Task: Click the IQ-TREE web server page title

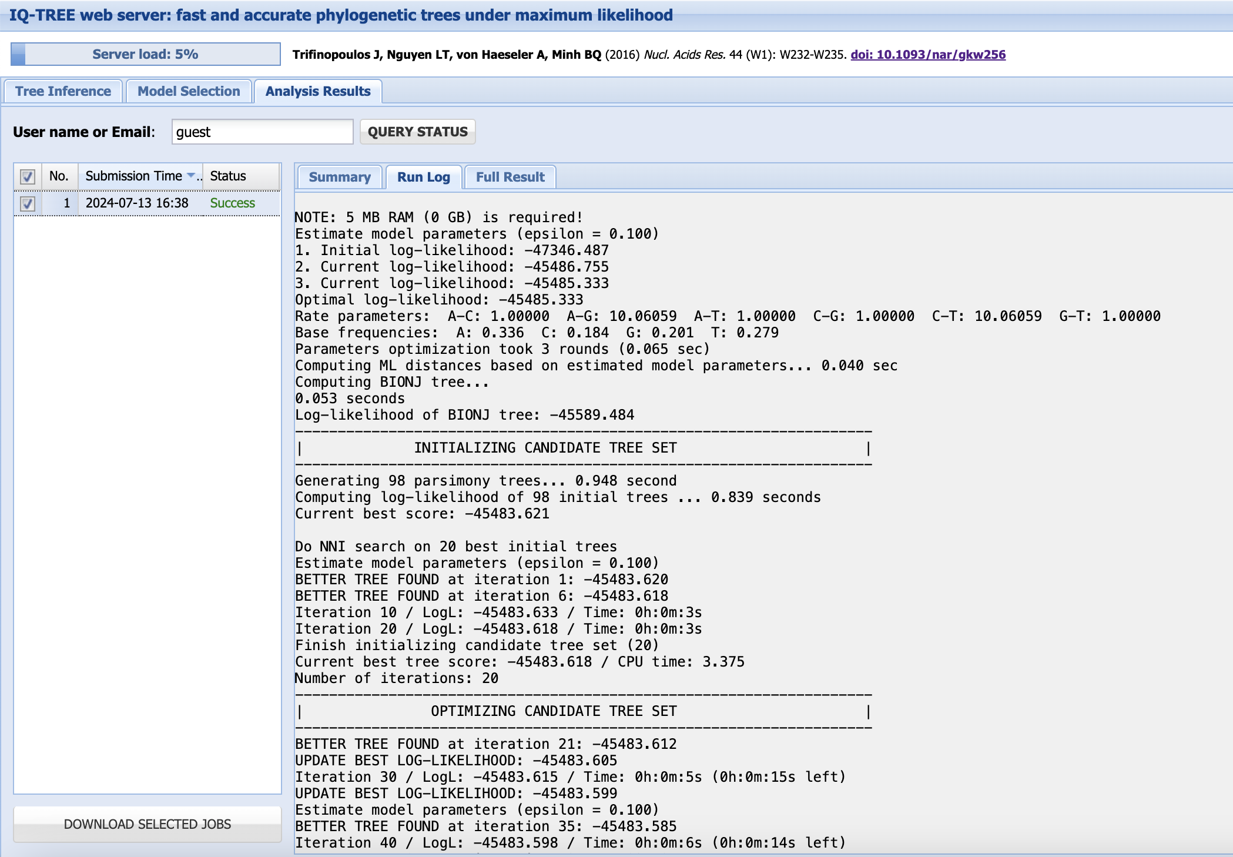Action: (x=341, y=15)
